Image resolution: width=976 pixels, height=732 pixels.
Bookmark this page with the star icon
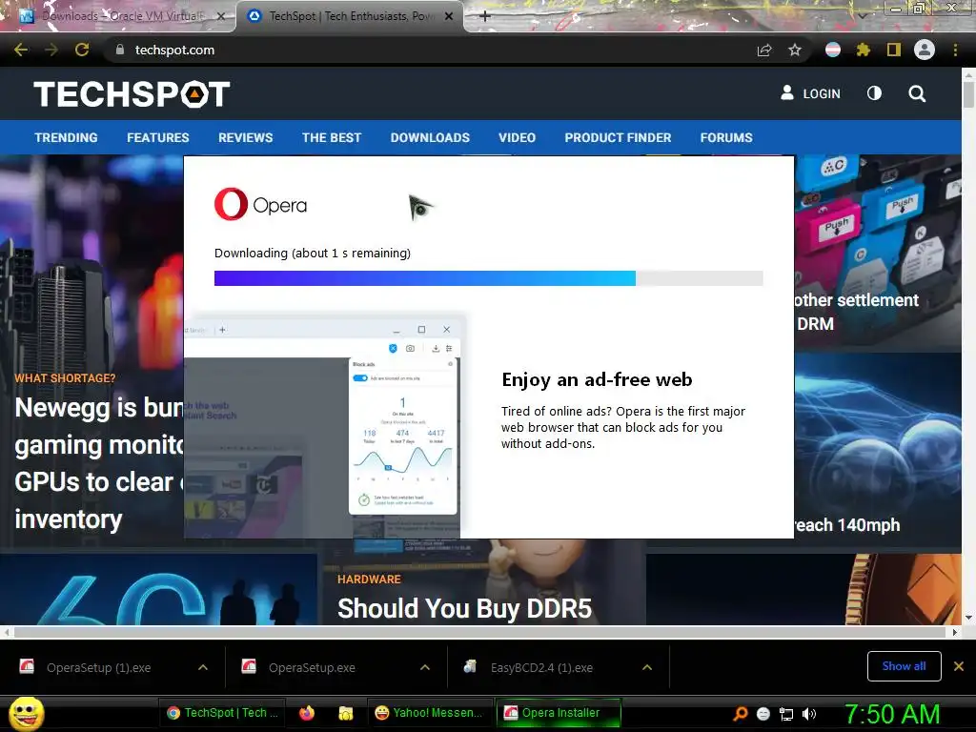tap(795, 50)
